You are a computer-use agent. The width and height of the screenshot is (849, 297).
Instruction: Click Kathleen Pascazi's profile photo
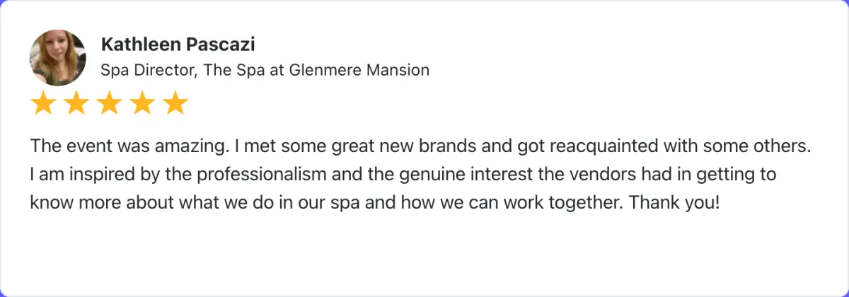[57, 58]
